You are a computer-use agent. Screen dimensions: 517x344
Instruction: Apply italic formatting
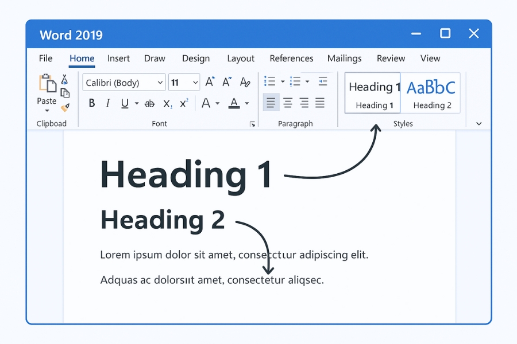107,103
